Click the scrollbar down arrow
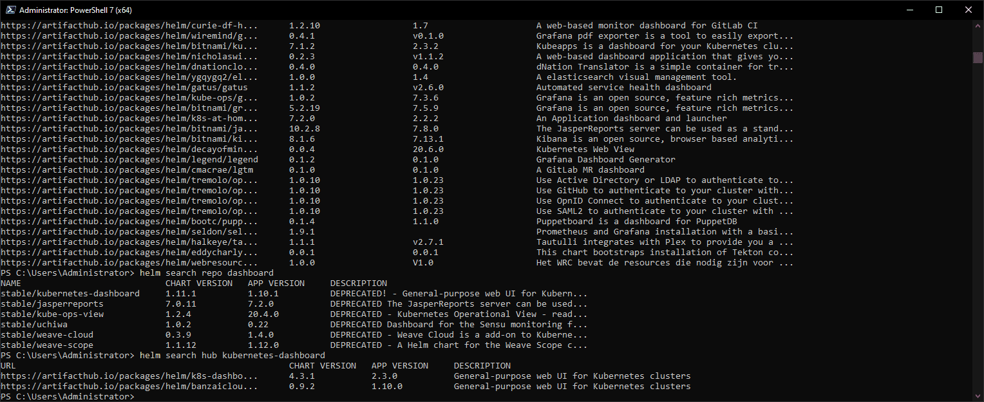Viewport: 984px width, 402px height. pyautogui.click(x=978, y=396)
